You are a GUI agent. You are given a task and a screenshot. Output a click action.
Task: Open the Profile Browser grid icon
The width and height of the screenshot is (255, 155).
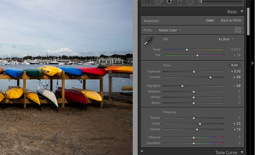pos(237,30)
